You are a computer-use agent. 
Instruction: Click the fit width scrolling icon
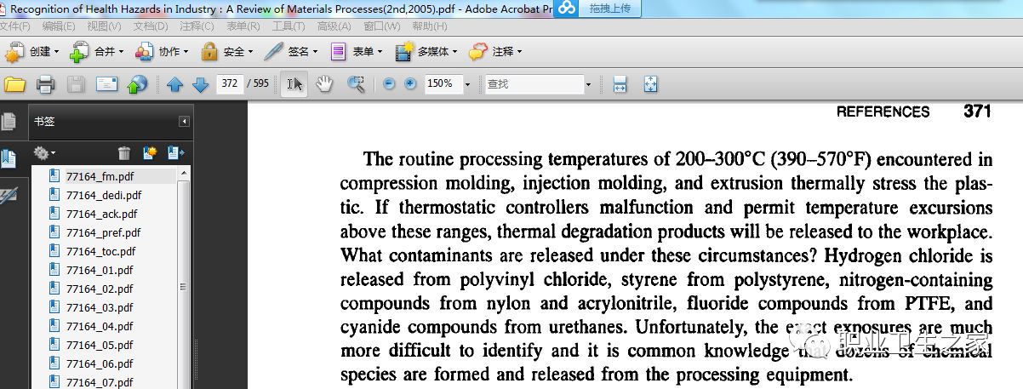[x=620, y=84]
